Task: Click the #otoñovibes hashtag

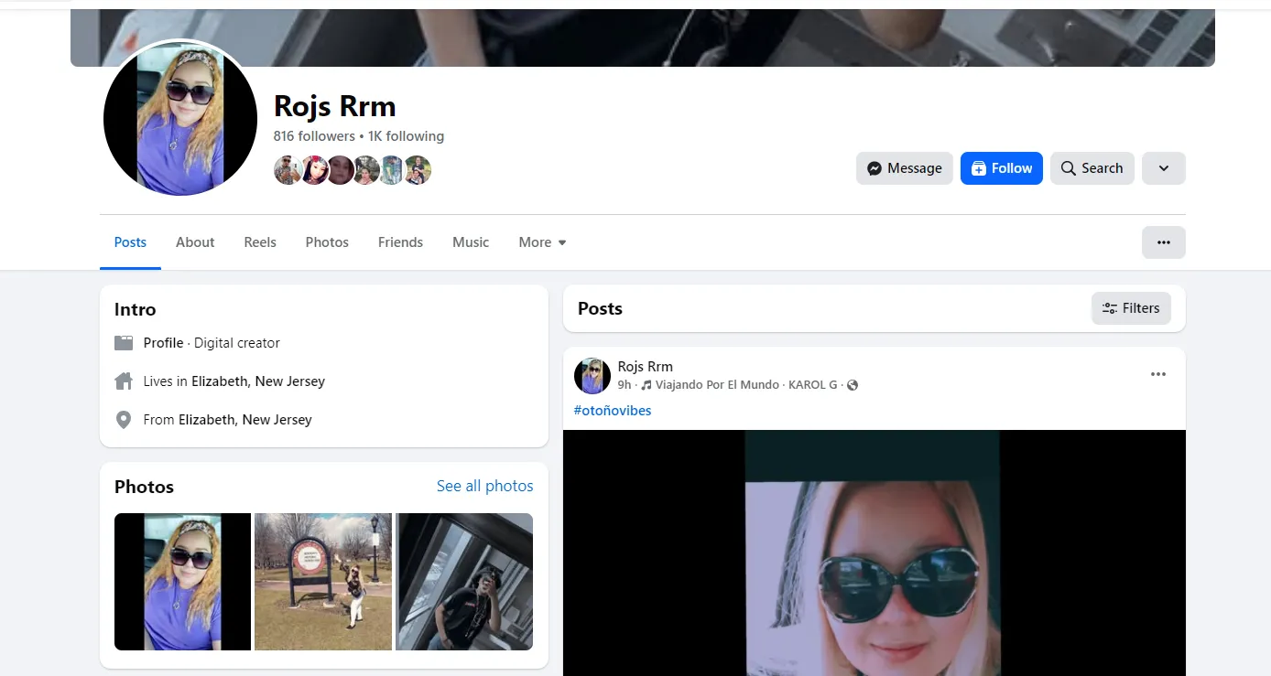Action: pyautogui.click(x=613, y=411)
